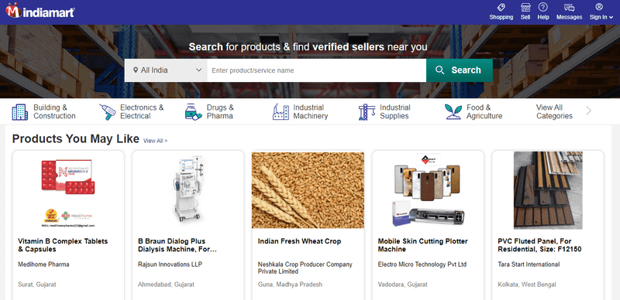Open the Shopping tag icon
Image resolution: width=620 pixels, height=300 pixels.
coord(501,7)
